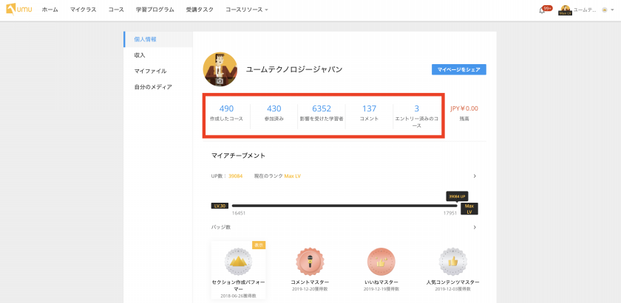Click the 490 作成したコース count

(226, 113)
